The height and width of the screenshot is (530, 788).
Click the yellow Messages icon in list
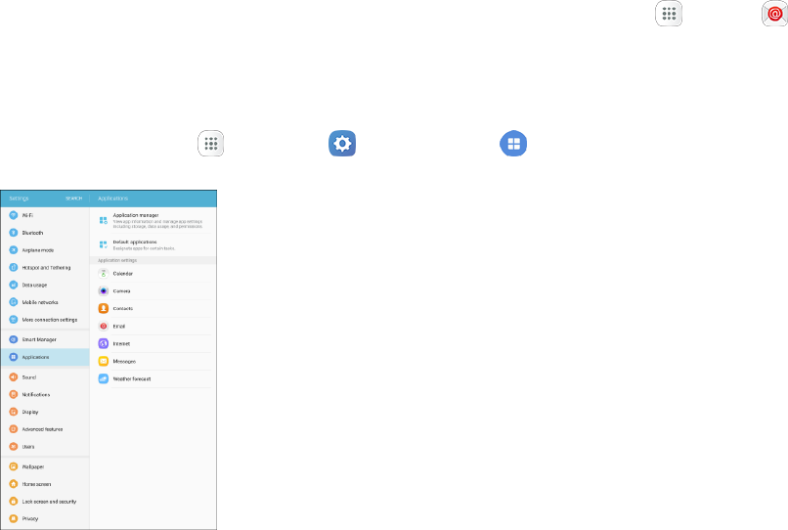click(103, 361)
